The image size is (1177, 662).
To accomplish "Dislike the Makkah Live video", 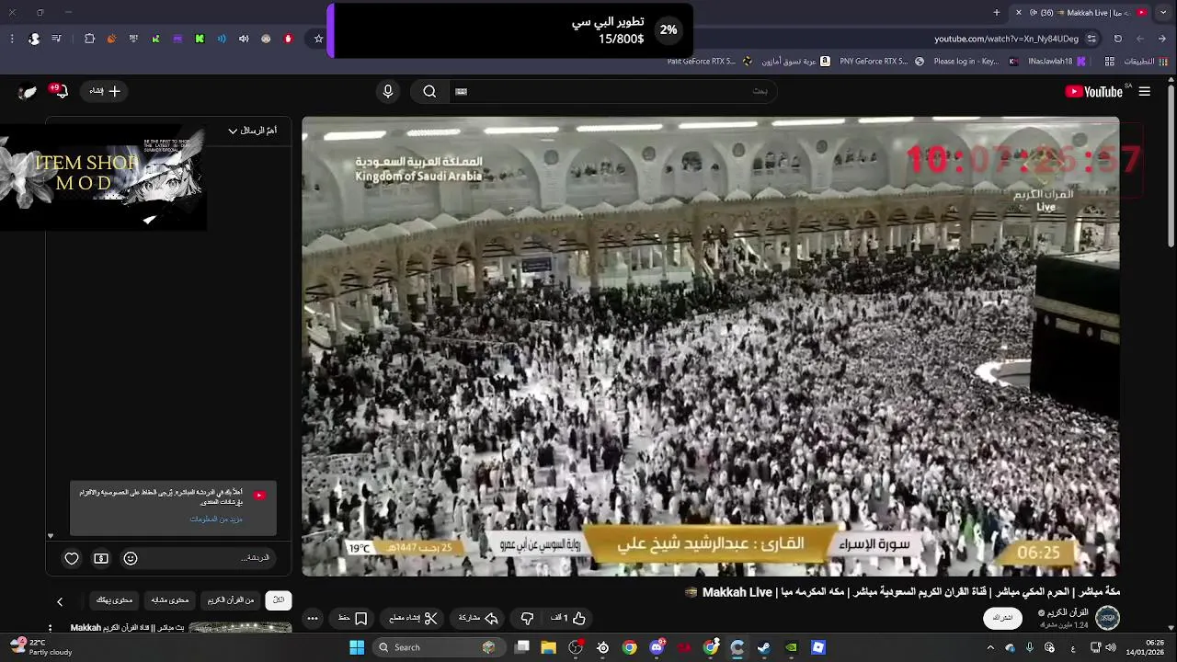I will click(x=527, y=618).
